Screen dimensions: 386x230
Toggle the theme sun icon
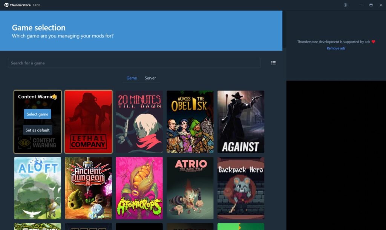pyautogui.click(x=346, y=5)
